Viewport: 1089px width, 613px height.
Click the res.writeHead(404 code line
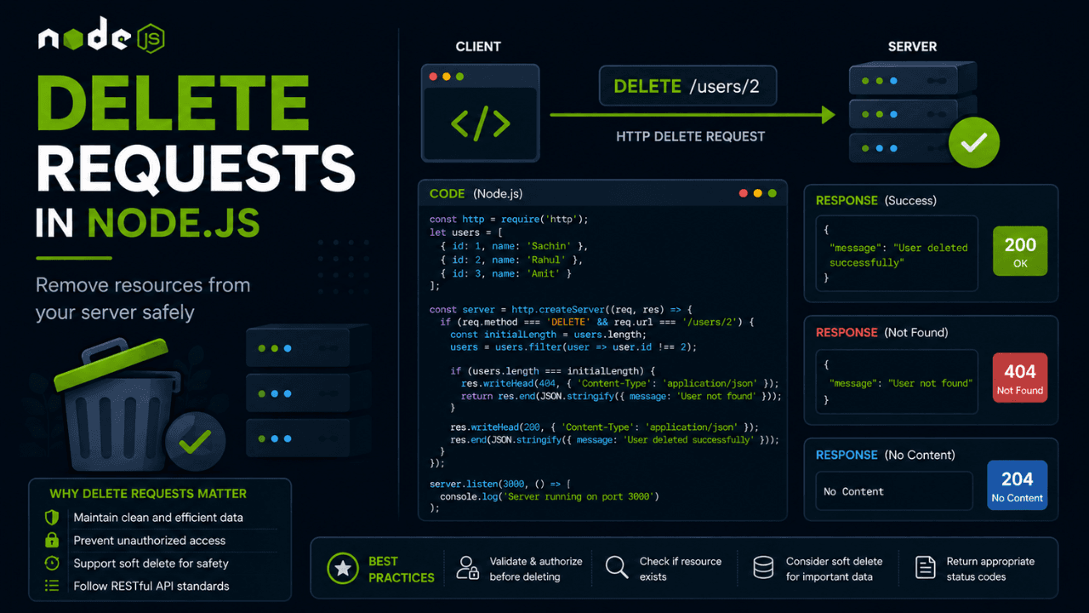click(619, 384)
